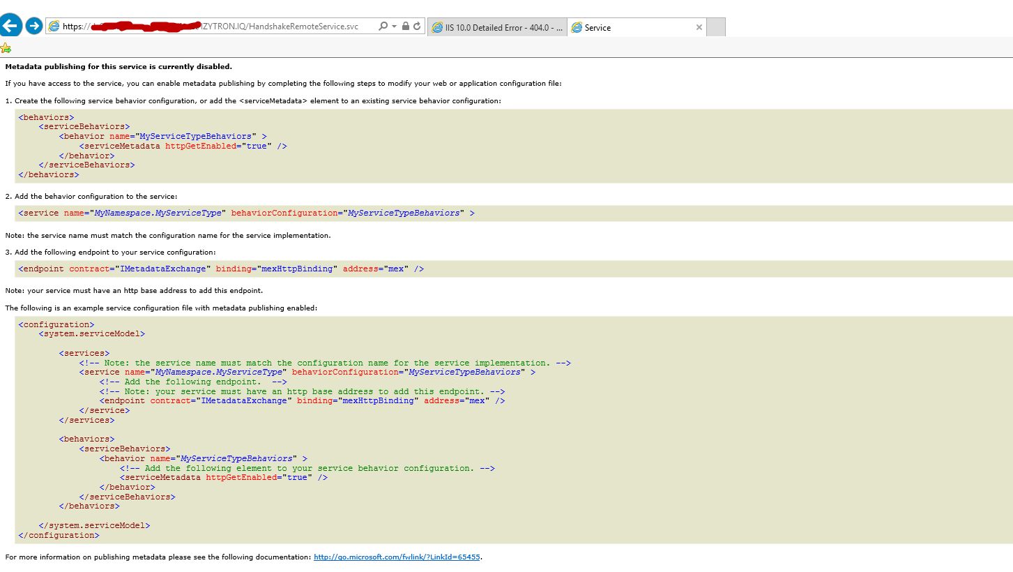Click the 'If you have access to the service' paragraph
Viewport: 1013px width, 572px height.
coord(283,84)
